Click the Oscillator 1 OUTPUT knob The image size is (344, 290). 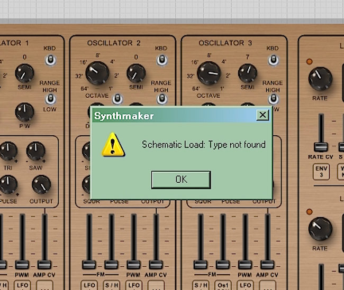coord(41,184)
